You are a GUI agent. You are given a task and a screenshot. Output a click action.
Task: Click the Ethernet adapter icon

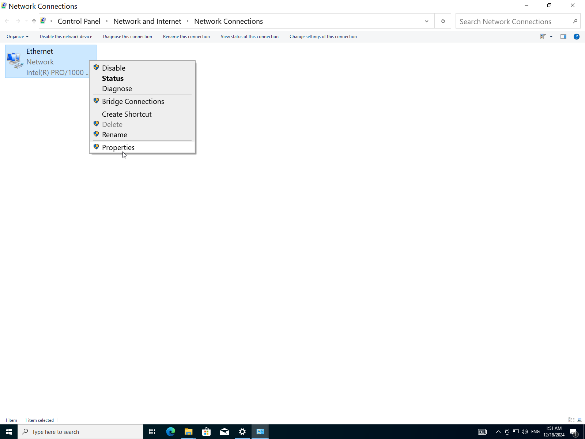pos(15,61)
